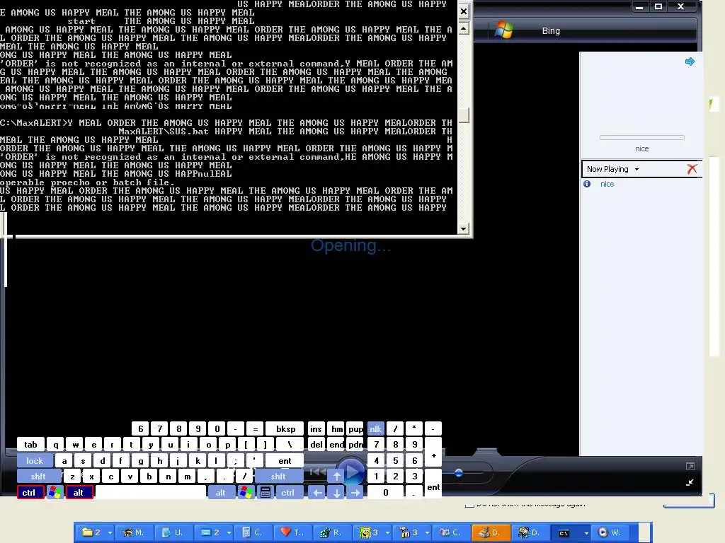Click the left arrow key on keyboard
This screenshot has width=725, height=543.
(317, 492)
